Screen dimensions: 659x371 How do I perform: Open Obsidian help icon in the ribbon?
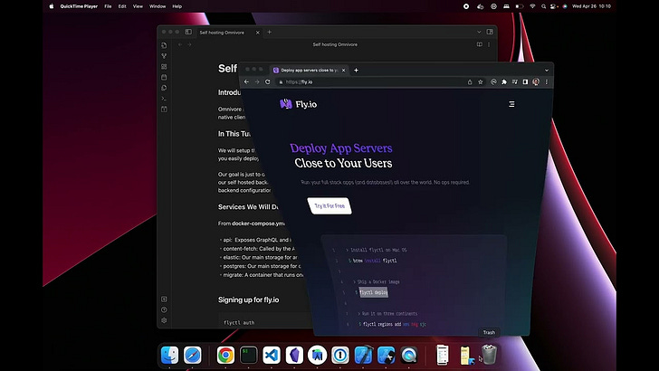tap(164, 309)
